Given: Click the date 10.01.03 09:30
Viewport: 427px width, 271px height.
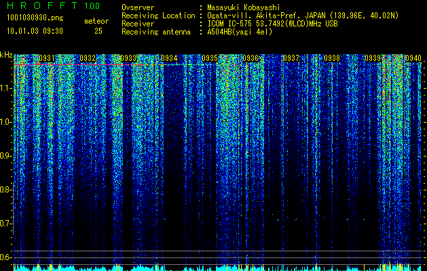Looking at the screenshot, I should pos(35,31).
